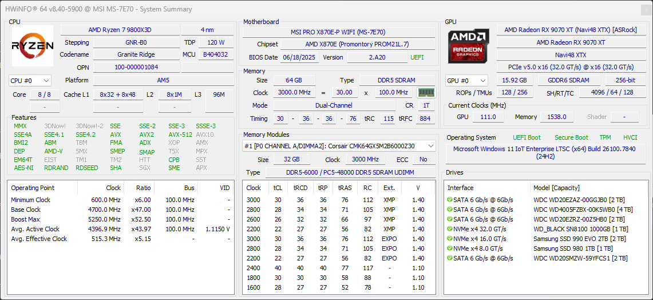Click the UEFI label beside BIOS version
653x300 pixels.
(x=417, y=57)
